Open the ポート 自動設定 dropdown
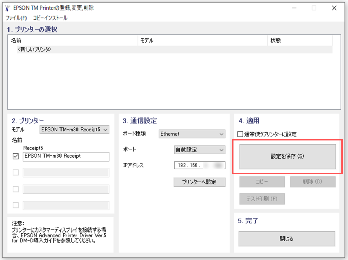 click(x=199, y=150)
